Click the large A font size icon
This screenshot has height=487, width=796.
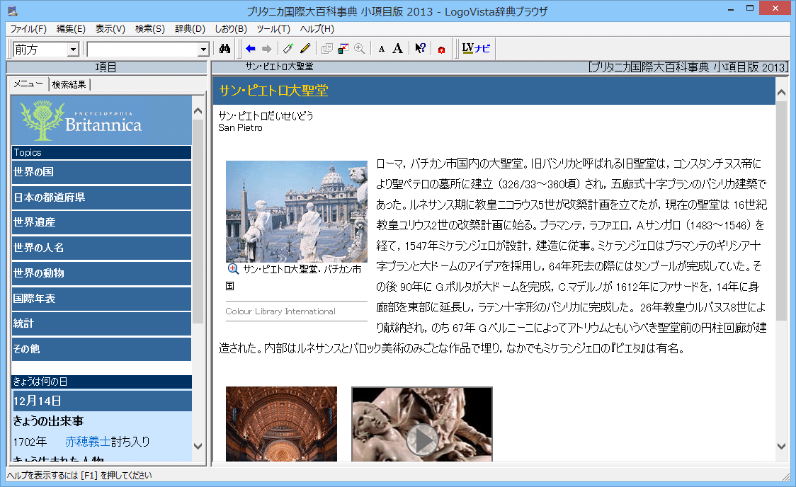[x=398, y=49]
